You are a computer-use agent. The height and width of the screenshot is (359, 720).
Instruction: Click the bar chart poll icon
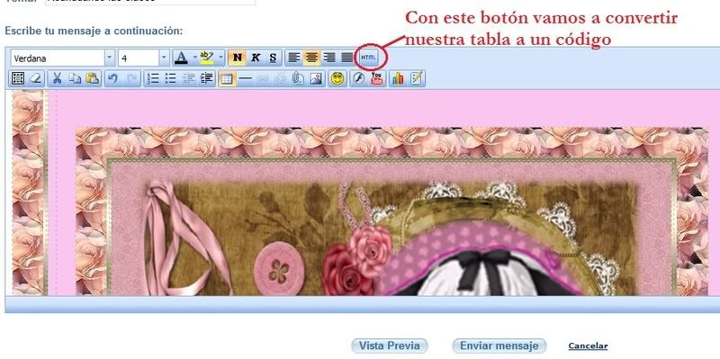coord(398,78)
